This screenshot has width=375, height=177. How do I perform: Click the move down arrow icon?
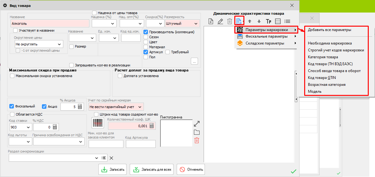click(x=259, y=21)
